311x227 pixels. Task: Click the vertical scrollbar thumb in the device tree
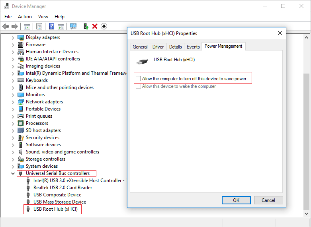pos(307,142)
